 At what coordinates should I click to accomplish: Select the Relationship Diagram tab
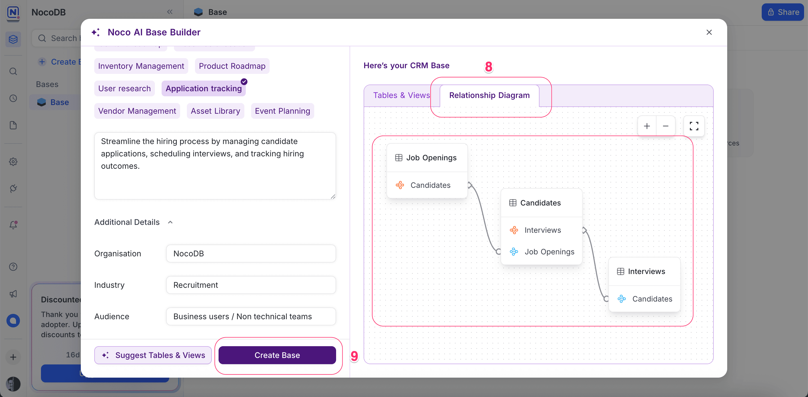click(x=489, y=95)
